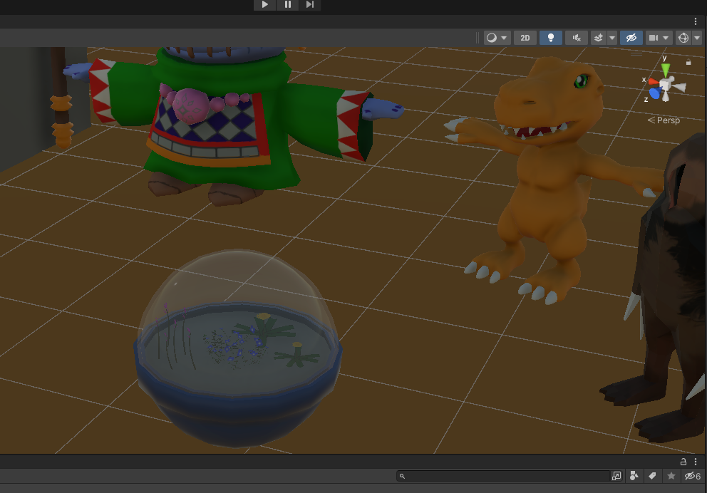
Task: Toggle the Persp projection label
Action: [x=664, y=120]
